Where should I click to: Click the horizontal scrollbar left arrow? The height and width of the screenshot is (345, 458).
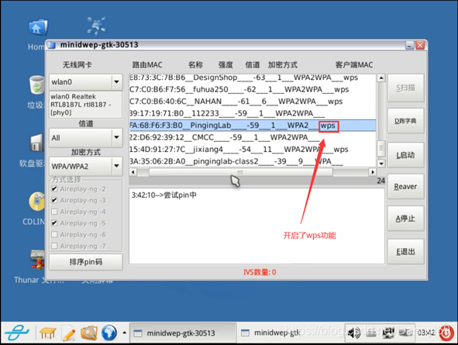133,172
